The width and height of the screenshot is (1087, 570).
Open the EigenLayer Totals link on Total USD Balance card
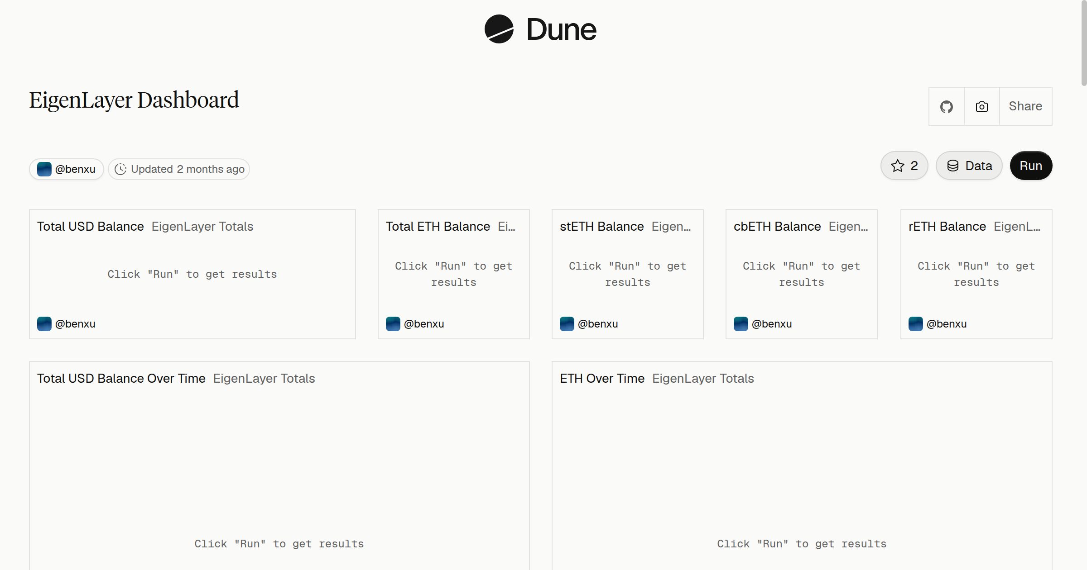pos(202,226)
